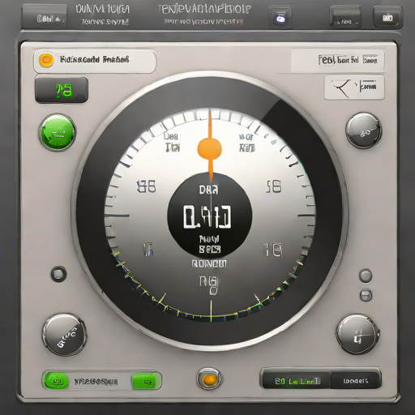
Task: Click the gray round knob at lower right
Action: [x=357, y=335]
